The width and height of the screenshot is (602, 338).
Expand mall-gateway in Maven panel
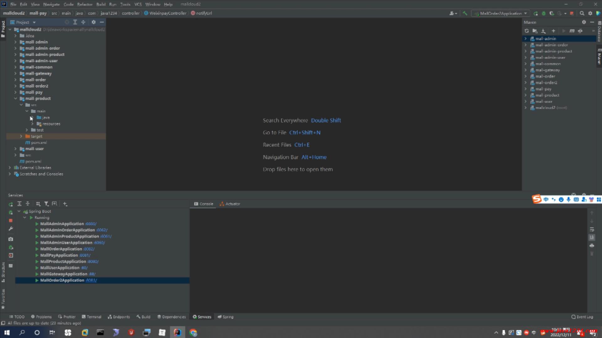525,70
